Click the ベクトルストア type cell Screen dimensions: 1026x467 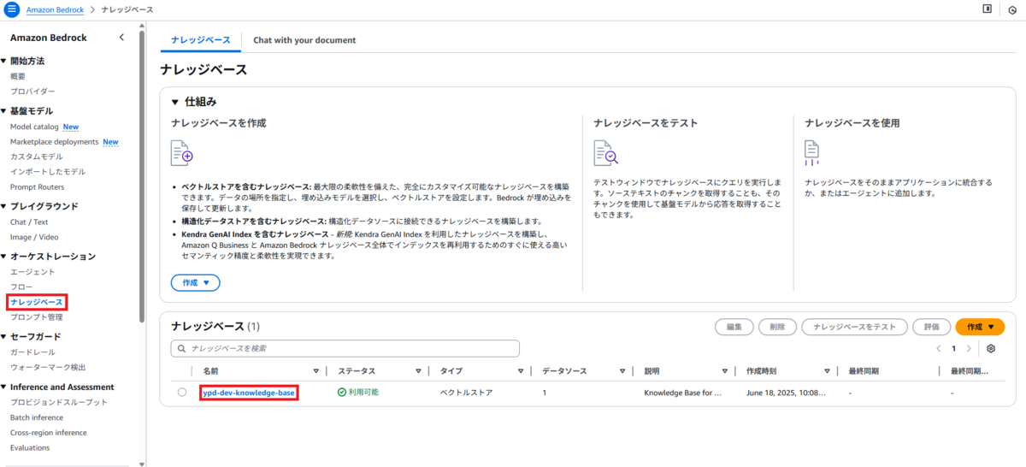[465, 393]
